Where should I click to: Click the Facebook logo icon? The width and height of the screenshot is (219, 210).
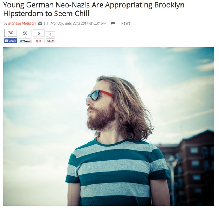(x=6, y=41)
